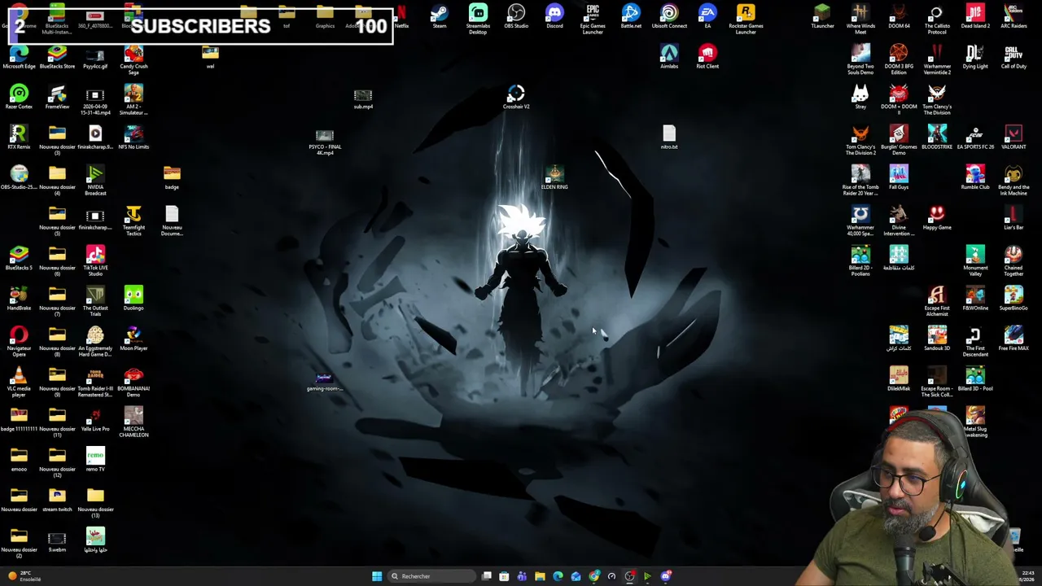Select the Streamlabs Desktop shortcut

coord(478,19)
